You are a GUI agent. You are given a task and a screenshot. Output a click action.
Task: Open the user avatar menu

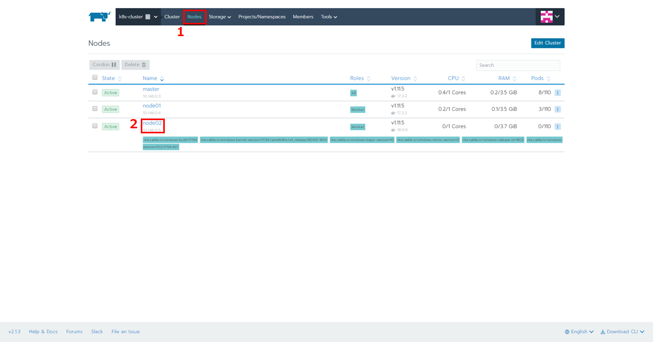[x=550, y=17]
